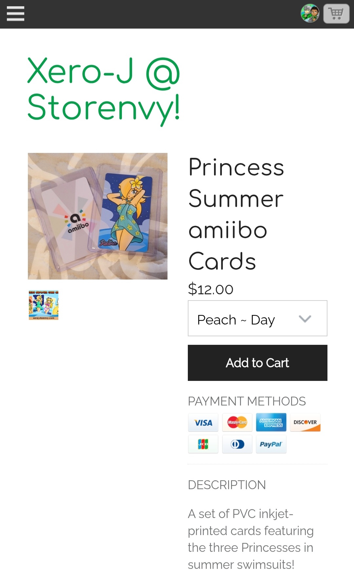Screen dimensions: 354x584
Task: Tap the store avatar profile picture
Action: point(310,13)
